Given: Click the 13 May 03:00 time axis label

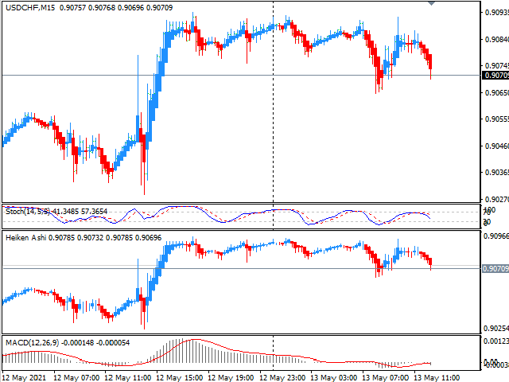Looking at the screenshot, I should point(334,378).
